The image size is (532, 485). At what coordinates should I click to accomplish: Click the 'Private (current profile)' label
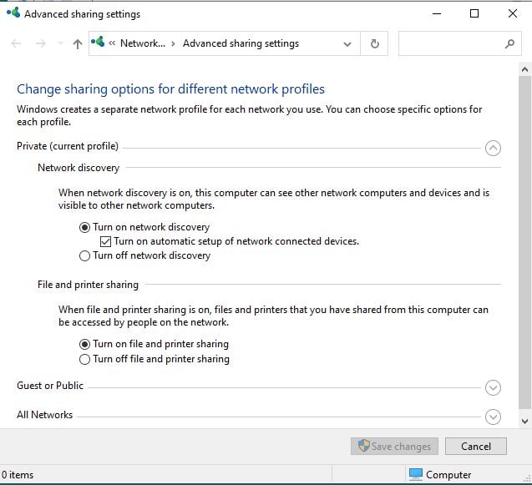click(x=68, y=146)
